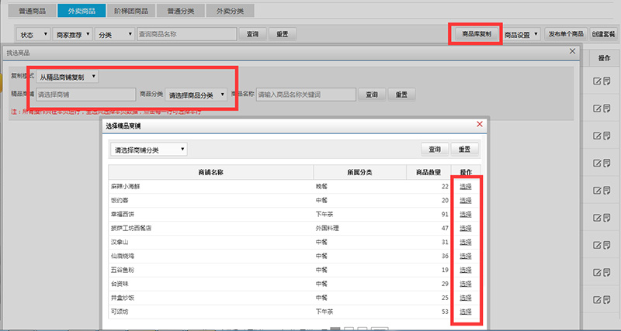The height and width of the screenshot is (331, 621).
Task: Open the 普通分类 tab
Action: pyautogui.click(x=181, y=11)
